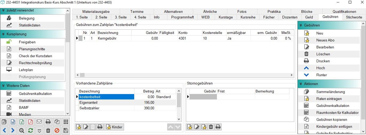The image size is (366, 135).
Task: Select the Eigenanteil payment plan row
Action: pos(126,102)
